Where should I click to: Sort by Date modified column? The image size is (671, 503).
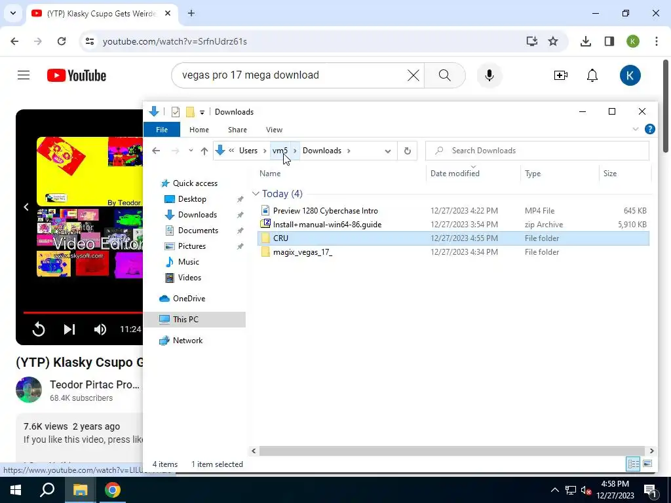455,173
